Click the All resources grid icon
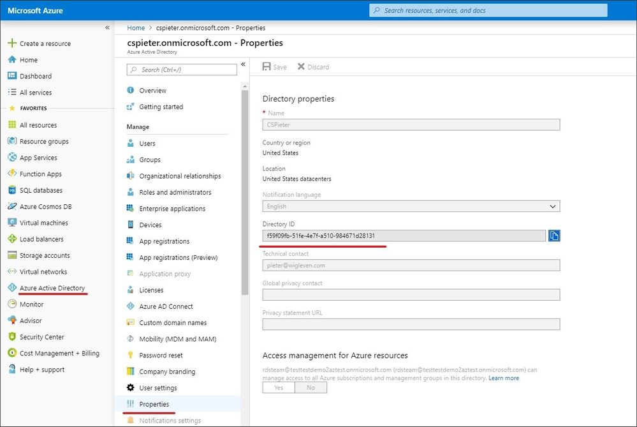 tap(12, 124)
